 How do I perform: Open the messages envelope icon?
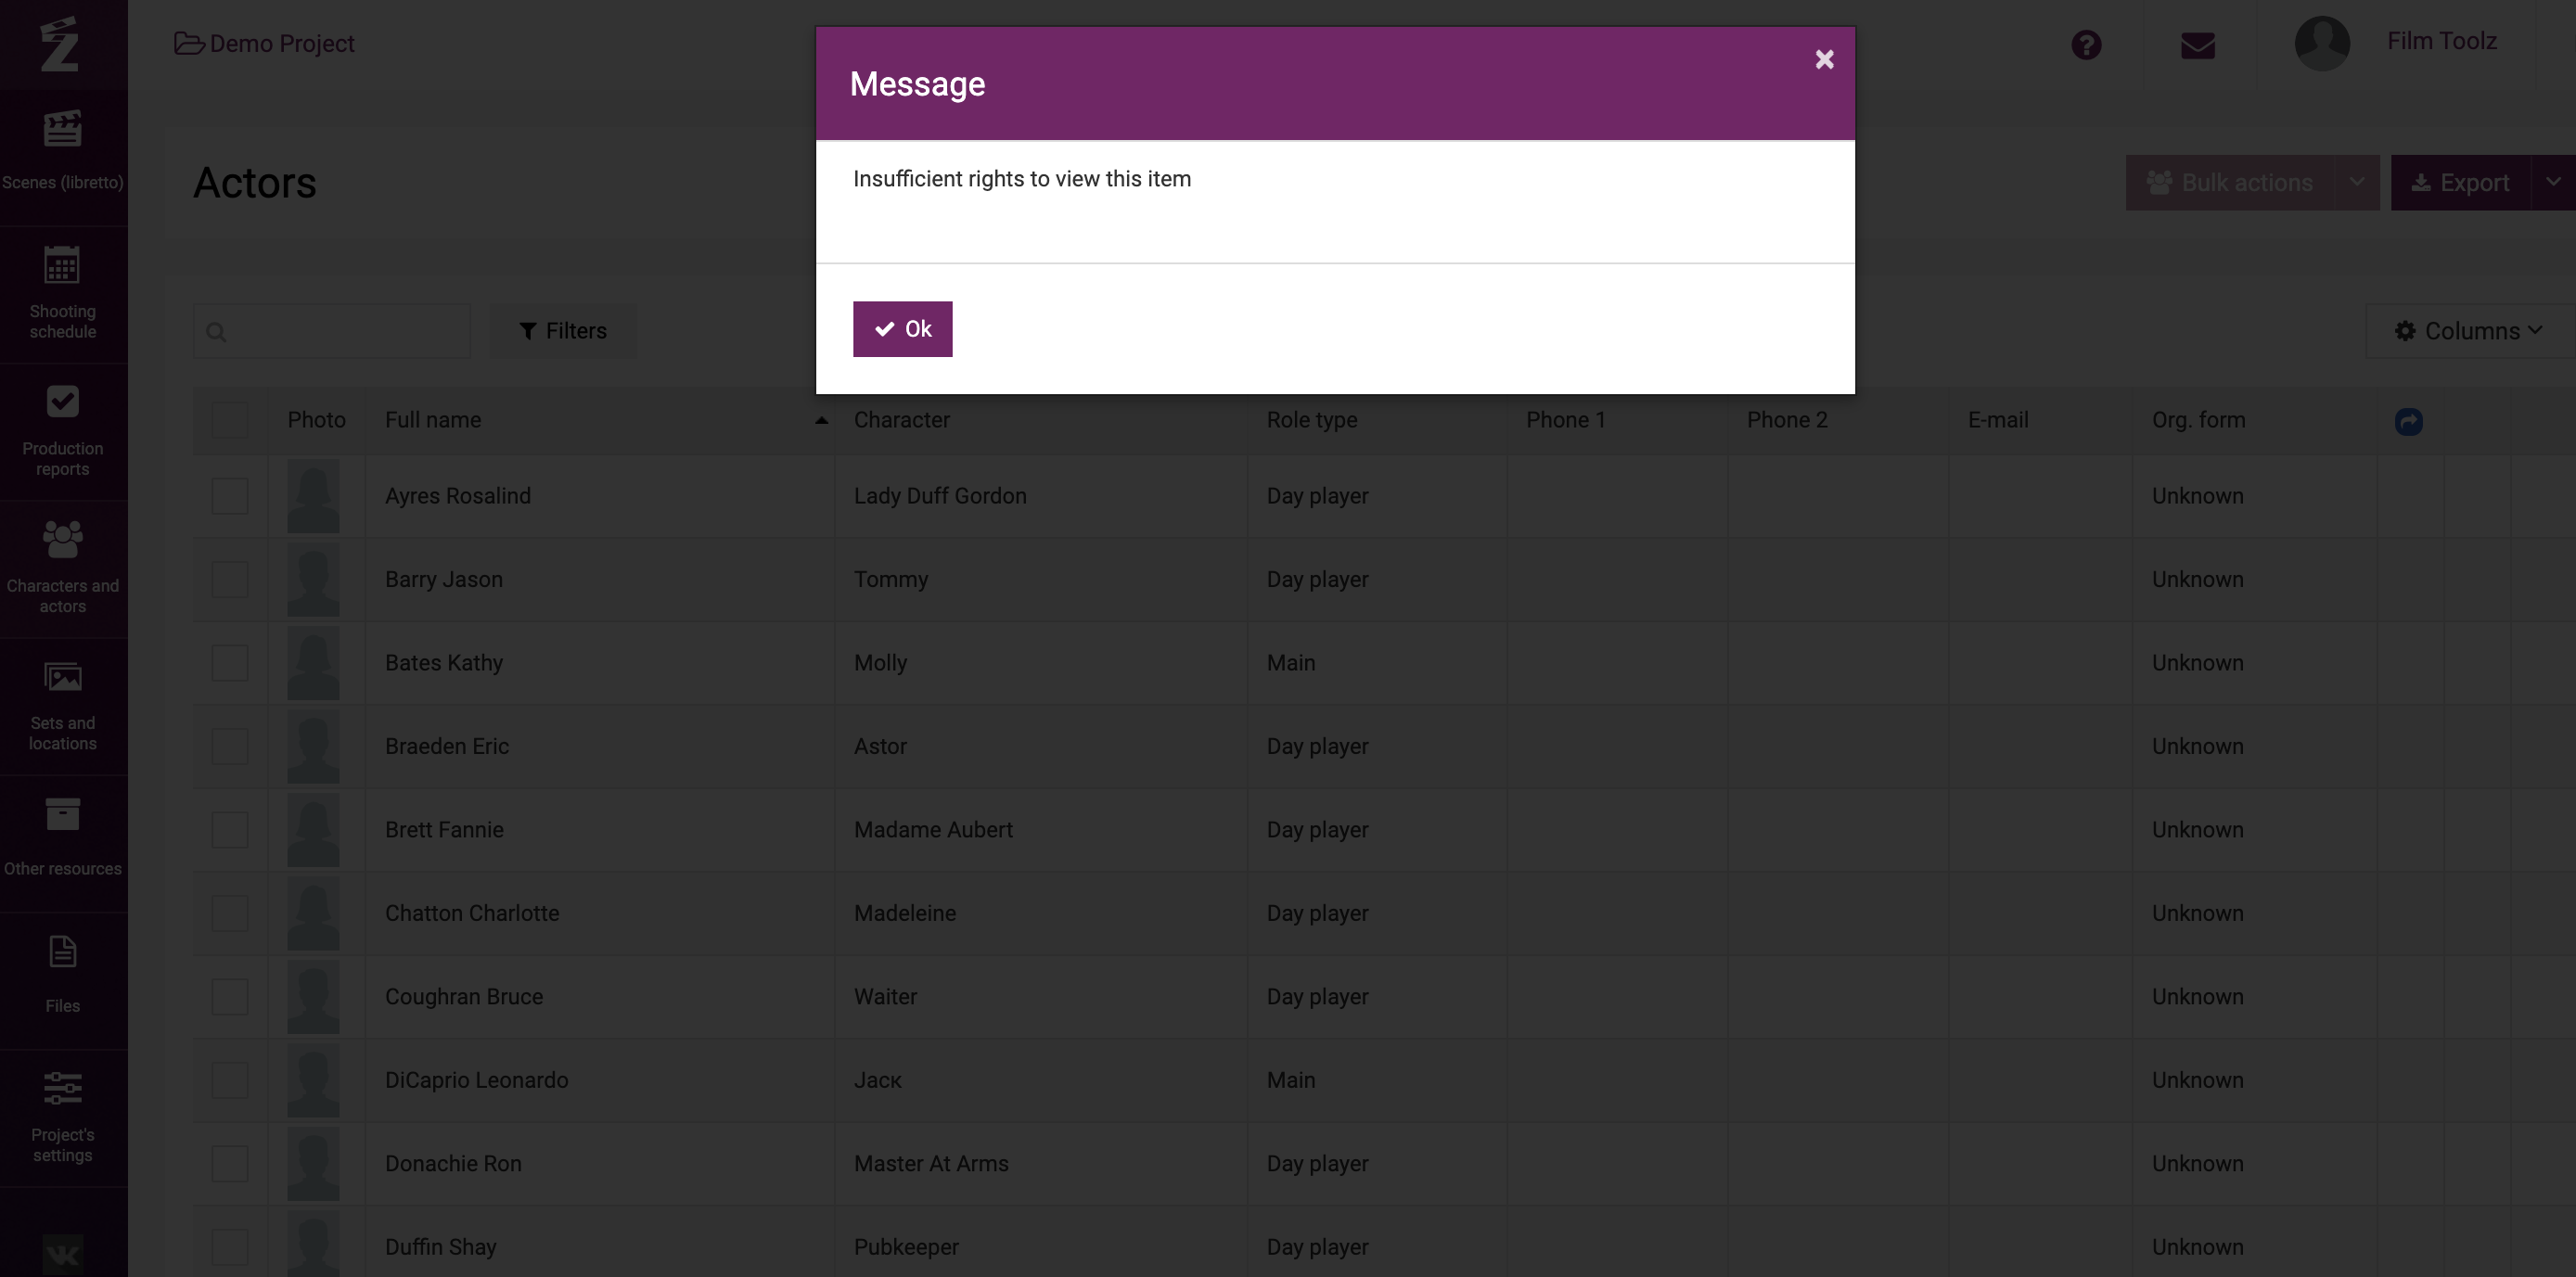[2197, 46]
